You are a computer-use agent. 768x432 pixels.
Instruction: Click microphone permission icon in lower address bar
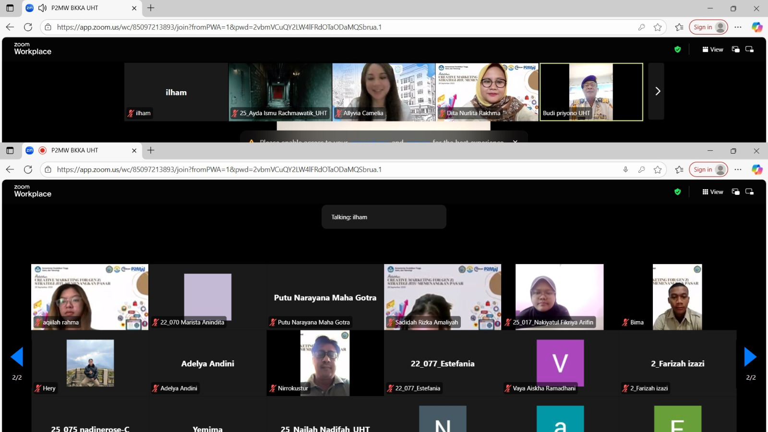625,169
